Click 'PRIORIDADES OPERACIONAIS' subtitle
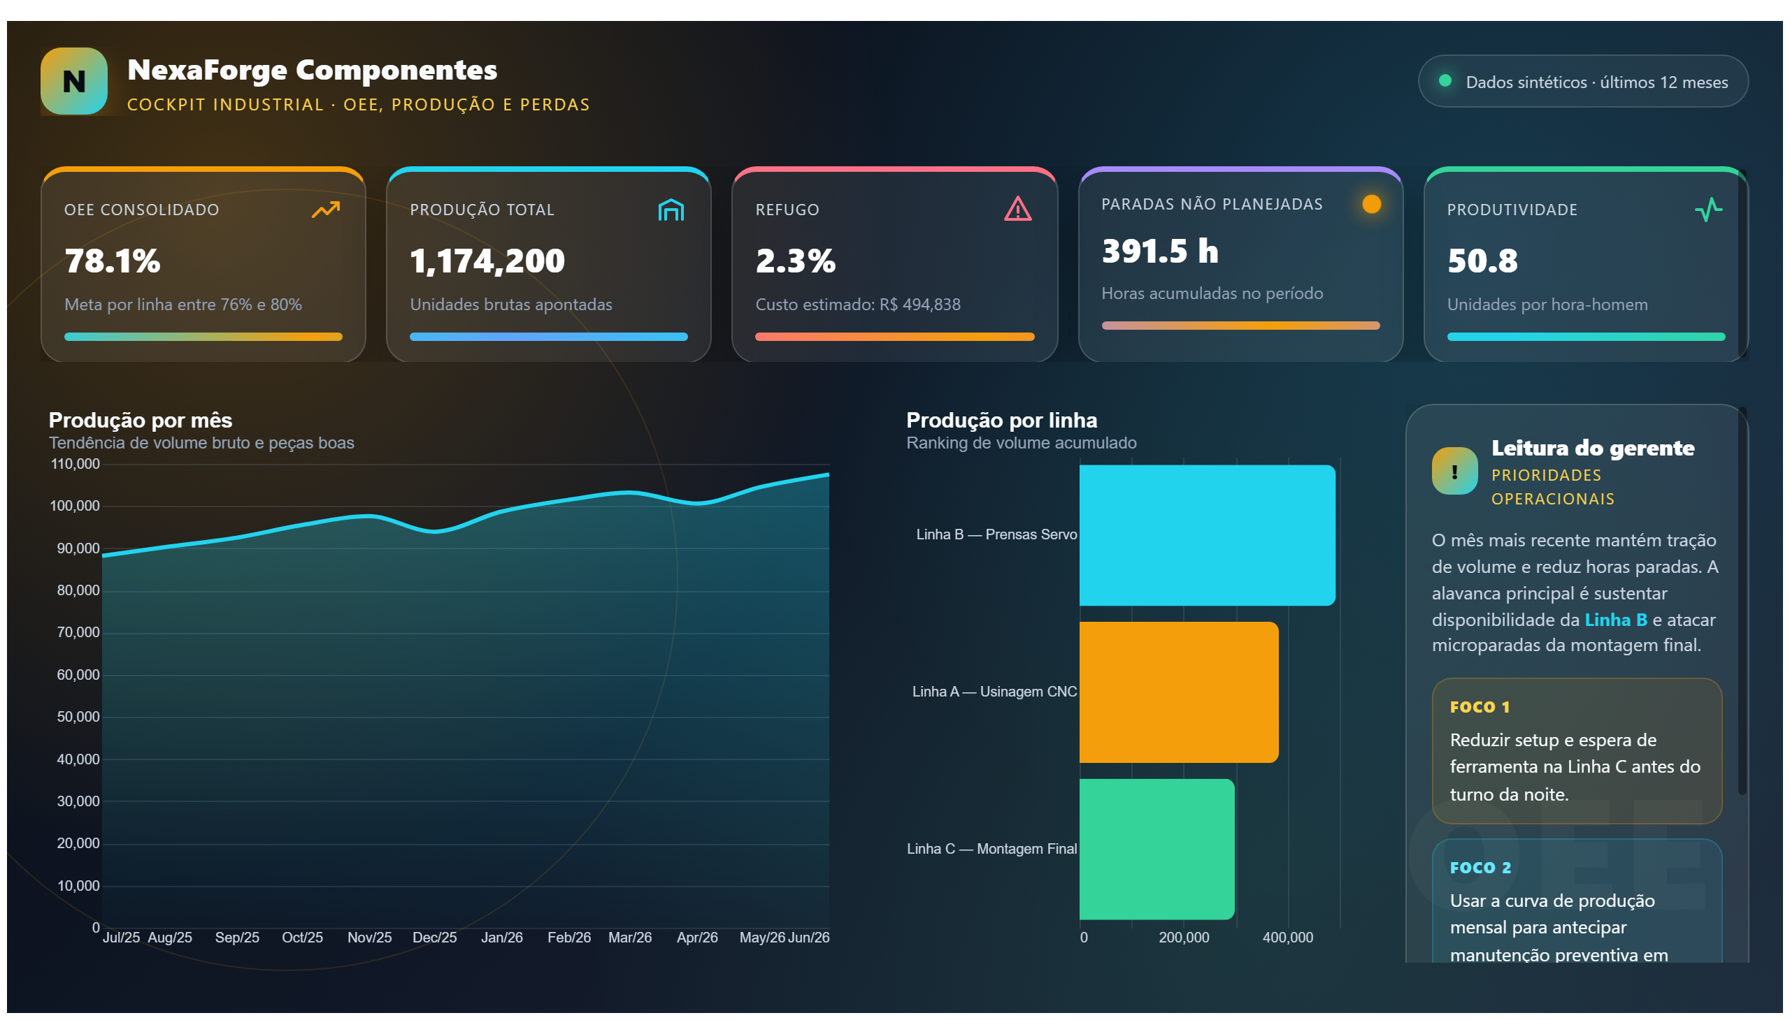The height and width of the screenshot is (1020, 1790). click(x=1552, y=487)
